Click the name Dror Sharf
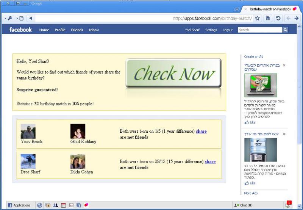The image size is (303, 210). 30,172
